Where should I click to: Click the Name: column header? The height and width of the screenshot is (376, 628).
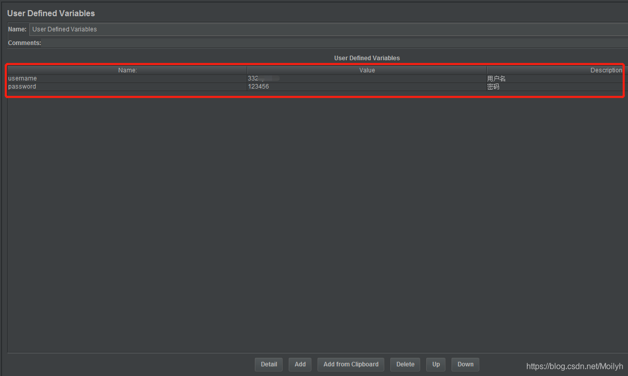pos(127,70)
